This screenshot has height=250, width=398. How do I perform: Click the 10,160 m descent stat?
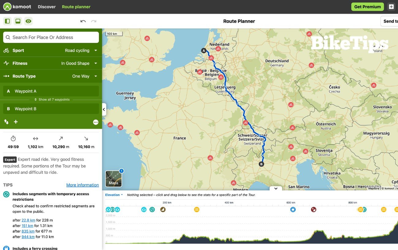click(x=86, y=147)
